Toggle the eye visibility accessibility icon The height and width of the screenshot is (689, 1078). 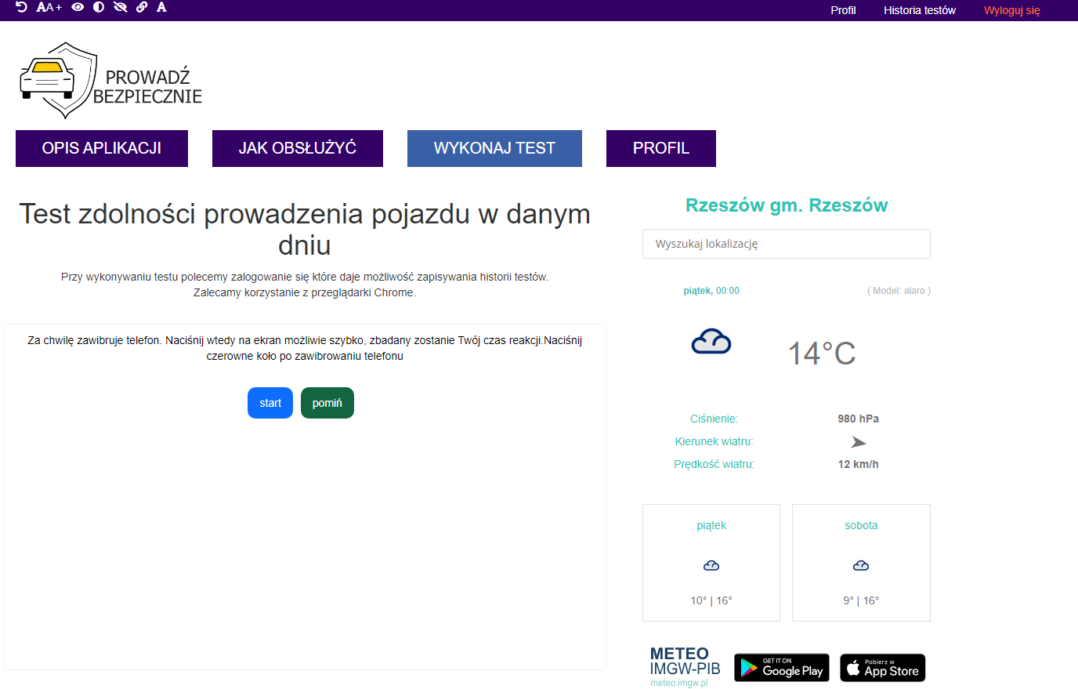78,7
